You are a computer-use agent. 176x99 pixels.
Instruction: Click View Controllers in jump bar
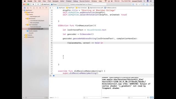point(81,8)
